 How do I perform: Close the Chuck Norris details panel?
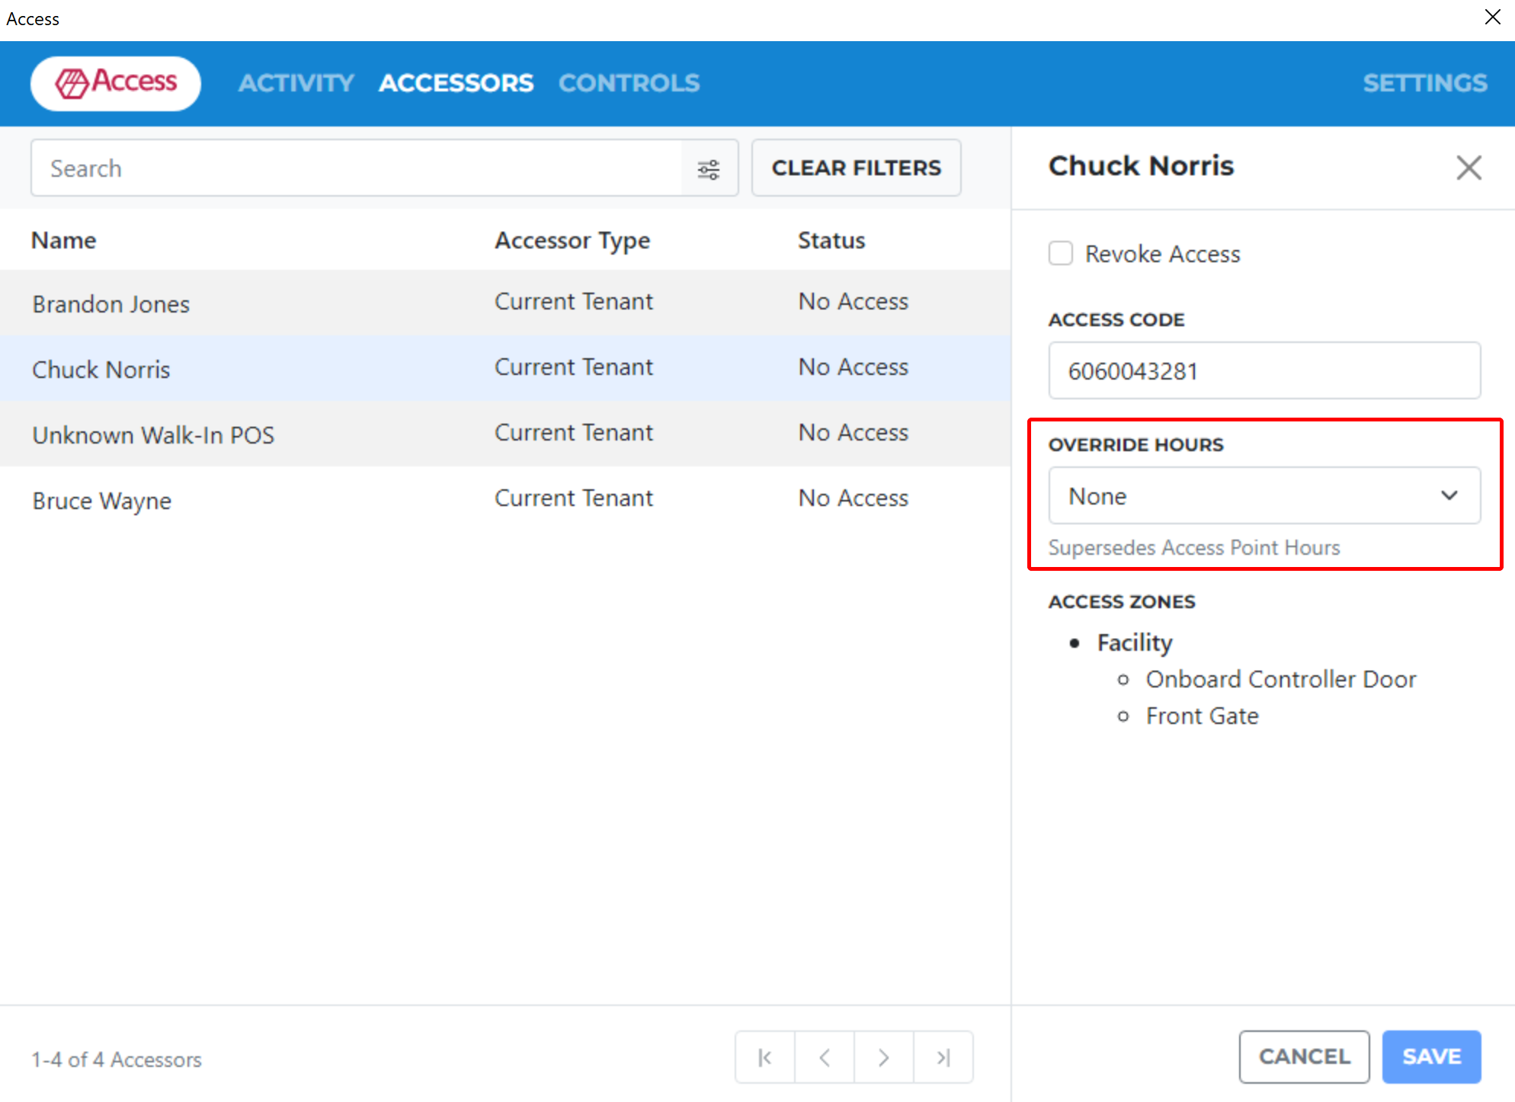click(1469, 167)
